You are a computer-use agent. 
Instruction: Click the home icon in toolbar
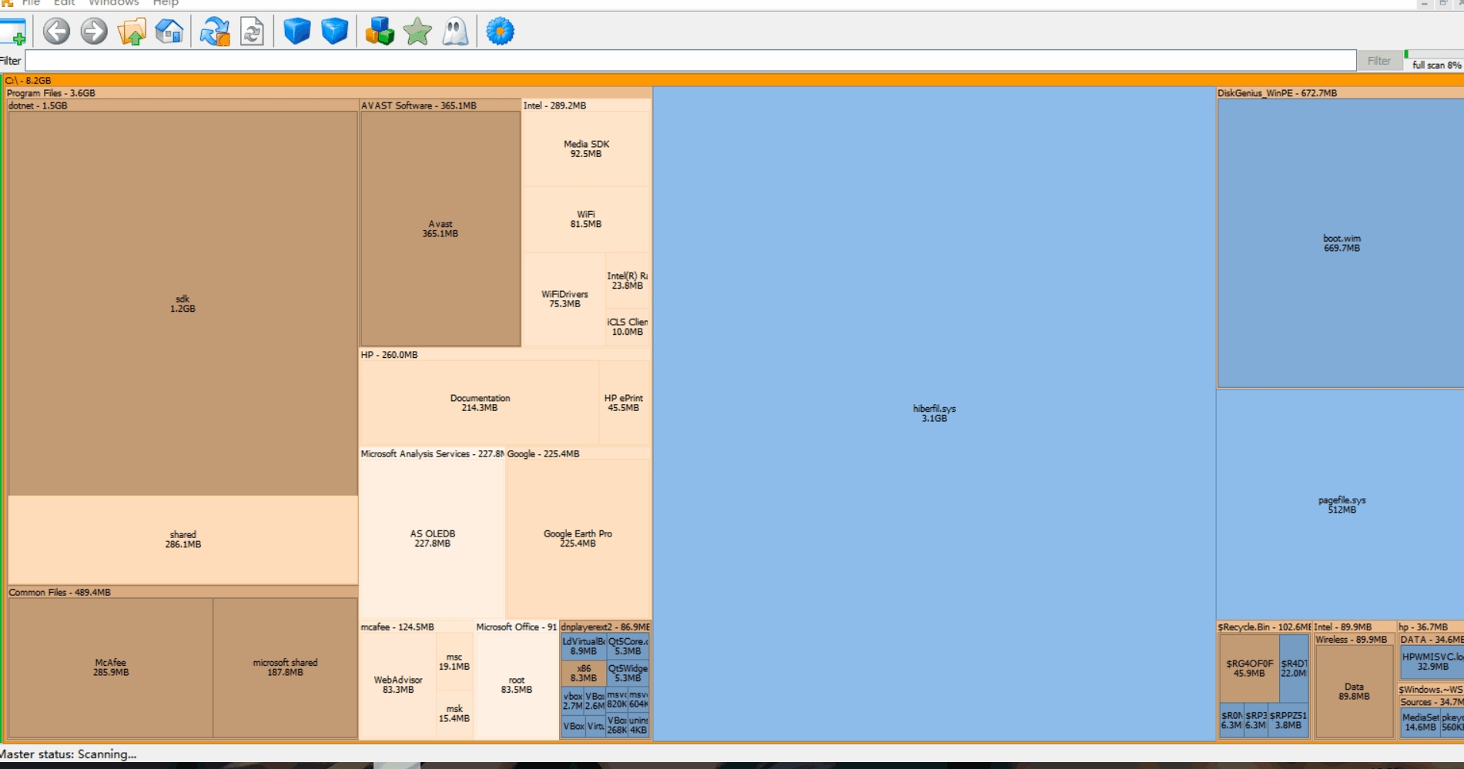coord(169,32)
